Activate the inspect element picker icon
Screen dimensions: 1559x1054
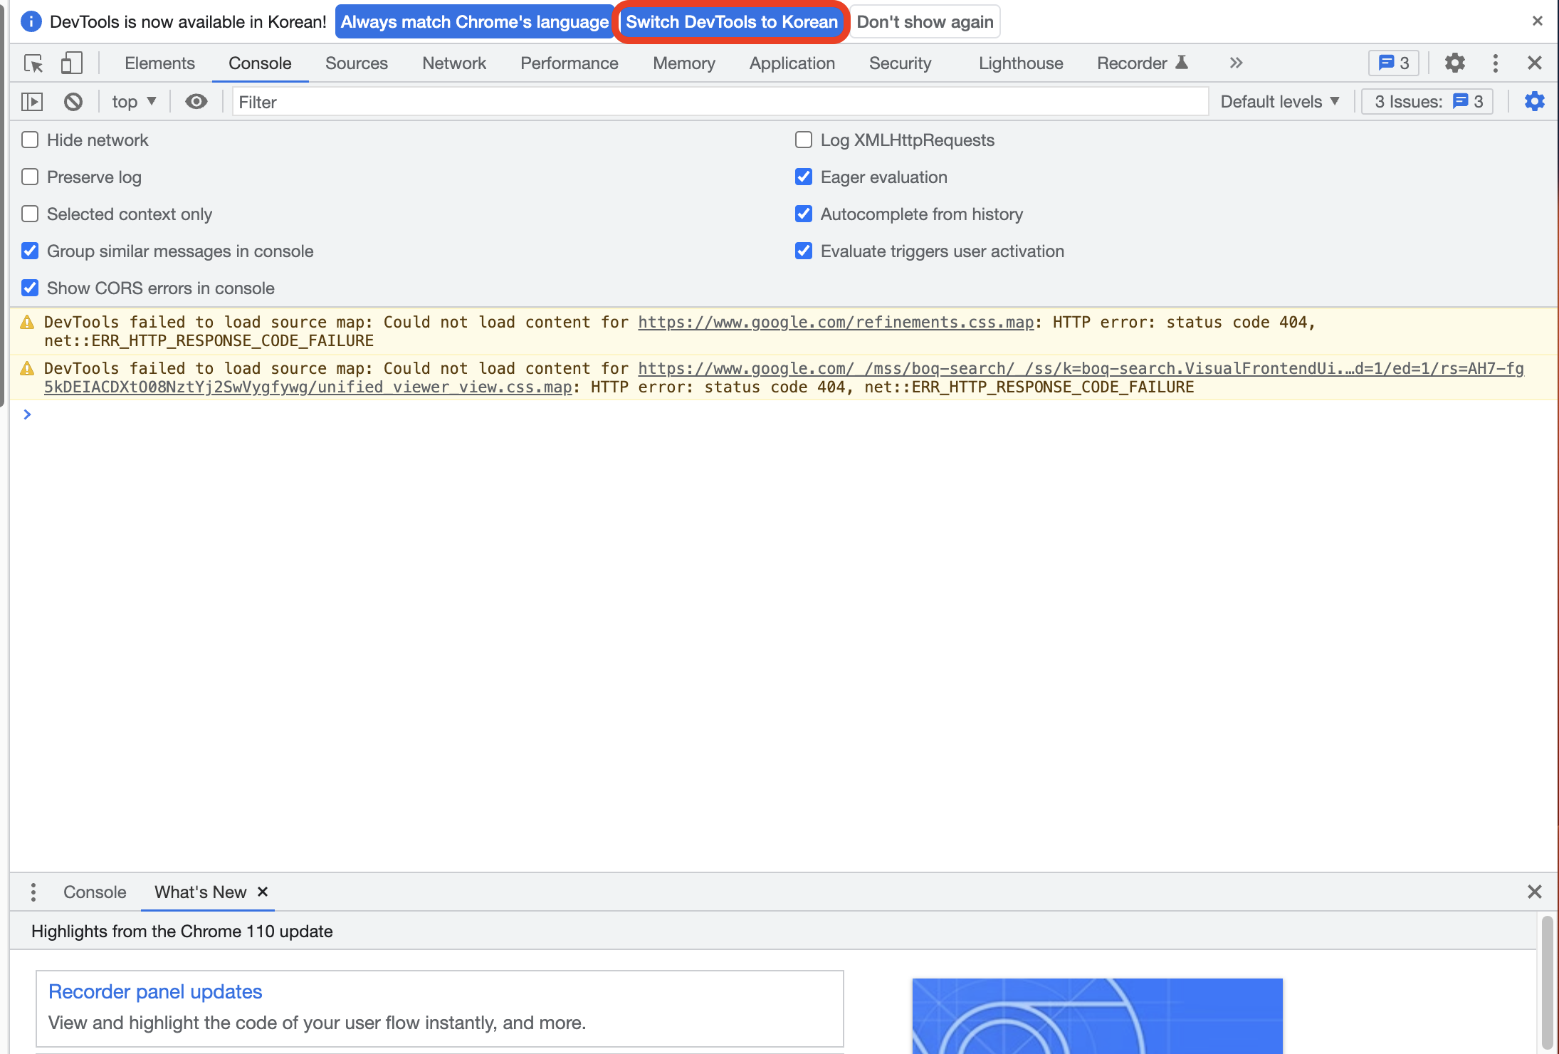(x=33, y=63)
